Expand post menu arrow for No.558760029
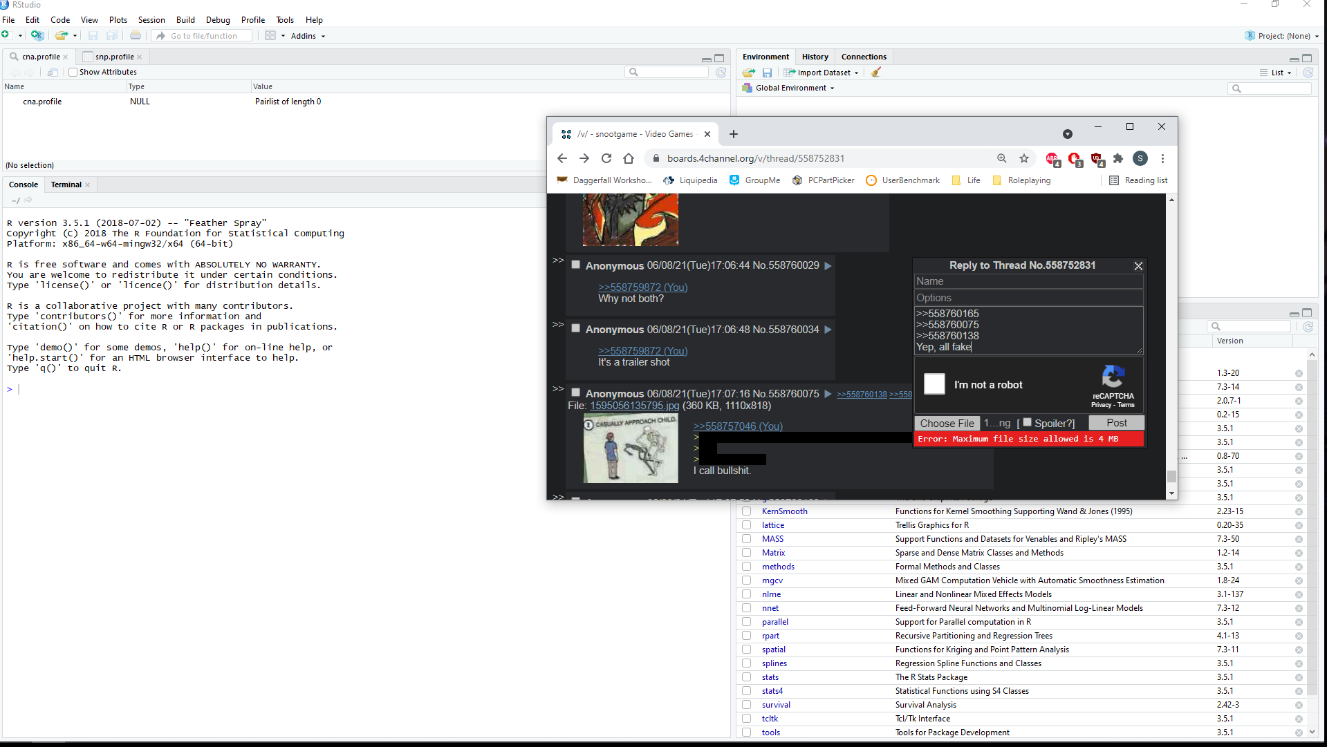The width and height of the screenshot is (1327, 747). pyautogui.click(x=828, y=265)
